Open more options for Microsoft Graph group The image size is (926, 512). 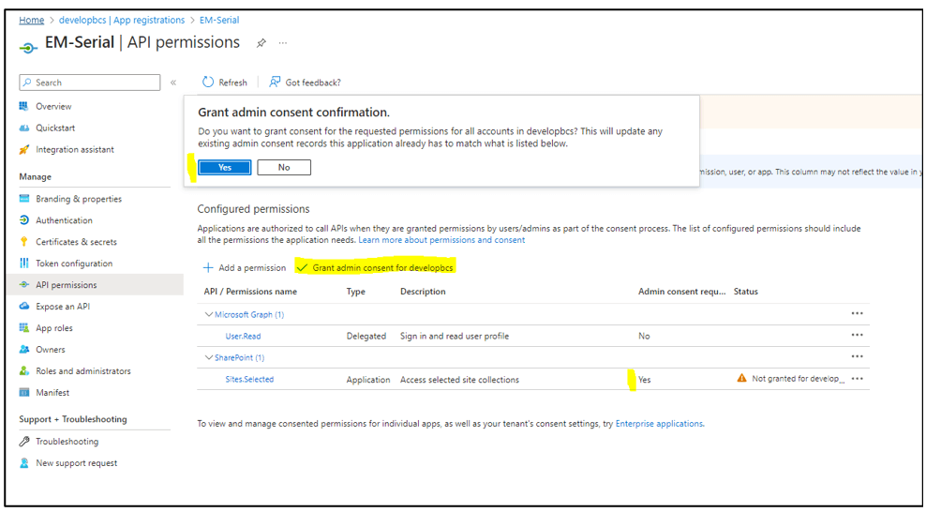click(857, 314)
